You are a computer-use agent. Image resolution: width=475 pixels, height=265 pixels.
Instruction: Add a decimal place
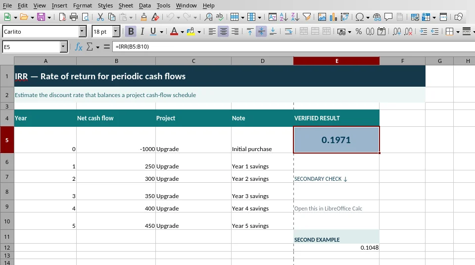(x=397, y=32)
